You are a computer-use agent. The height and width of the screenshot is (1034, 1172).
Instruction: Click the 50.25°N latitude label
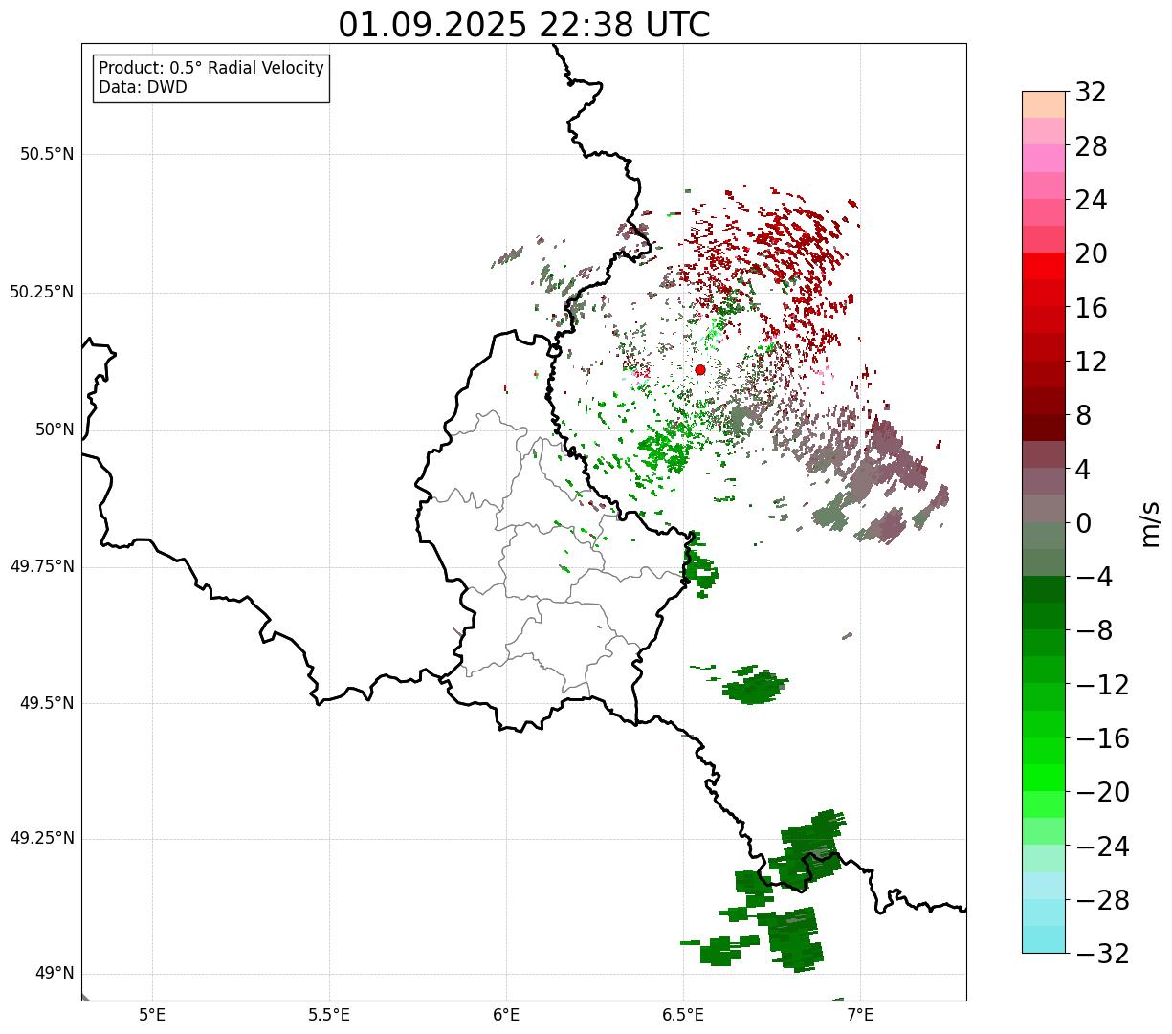[x=42, y=292]
